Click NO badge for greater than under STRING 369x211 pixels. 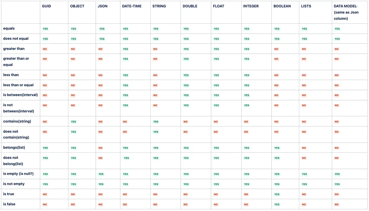click(155, 49)
